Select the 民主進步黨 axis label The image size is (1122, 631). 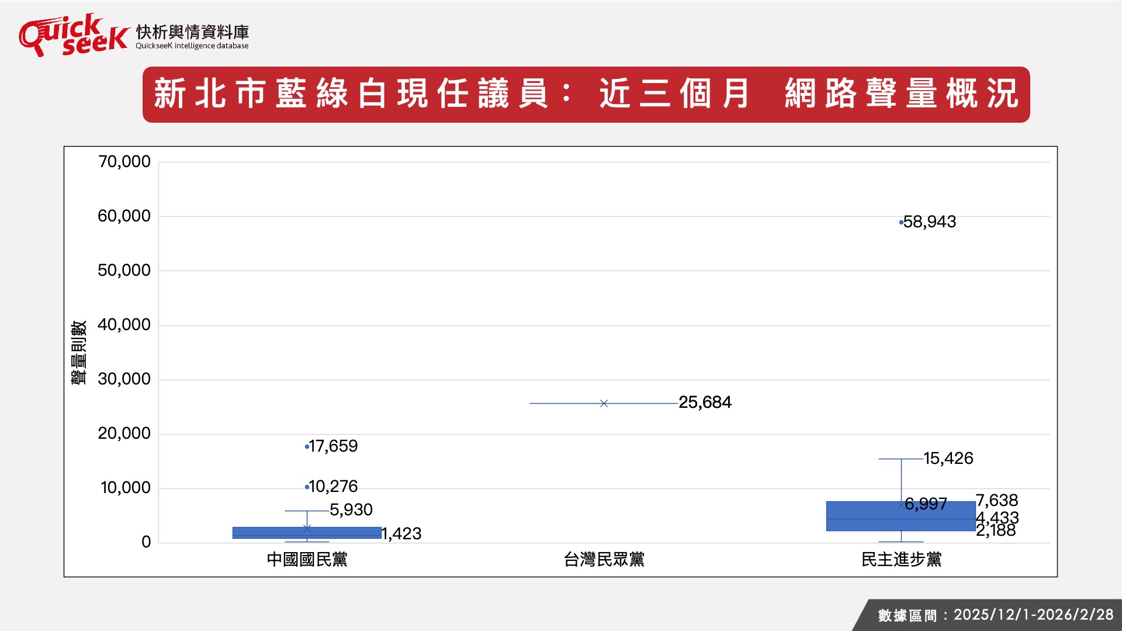tap(901, 560)
